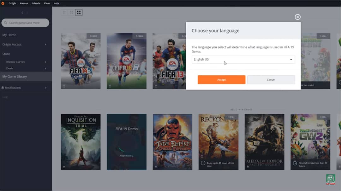Expand the Browse Games submenu

[x=45, y=62]
